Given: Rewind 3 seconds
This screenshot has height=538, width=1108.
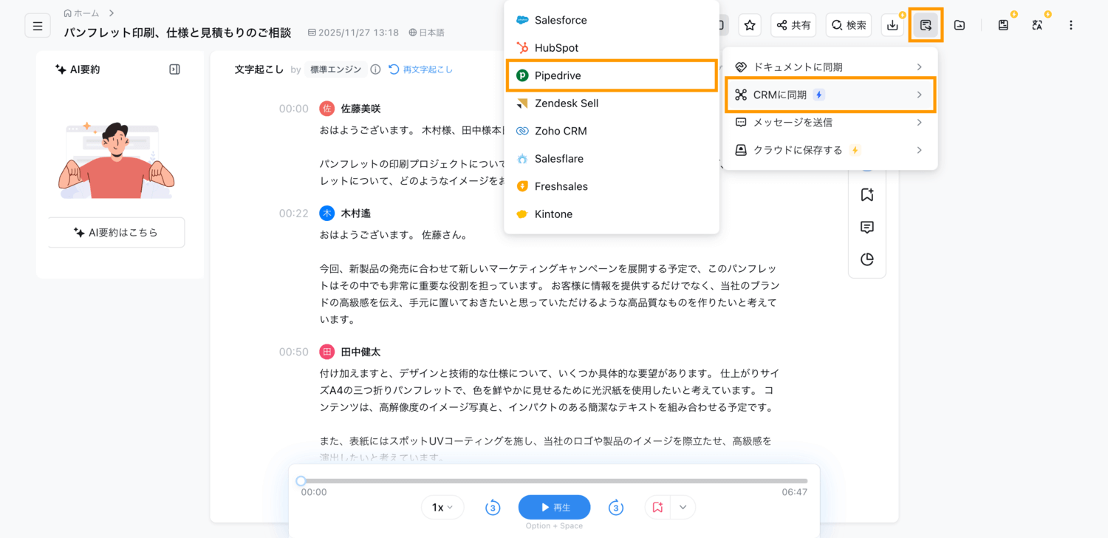Looking at the screenshot, I should point(493,508).
